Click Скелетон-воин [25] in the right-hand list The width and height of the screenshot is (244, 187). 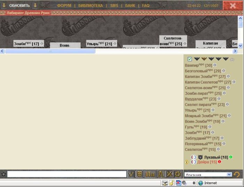tap(205, 88)
